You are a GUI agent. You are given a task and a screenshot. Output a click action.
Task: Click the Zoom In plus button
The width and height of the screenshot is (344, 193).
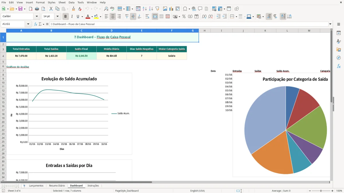(x=333, y=191)
